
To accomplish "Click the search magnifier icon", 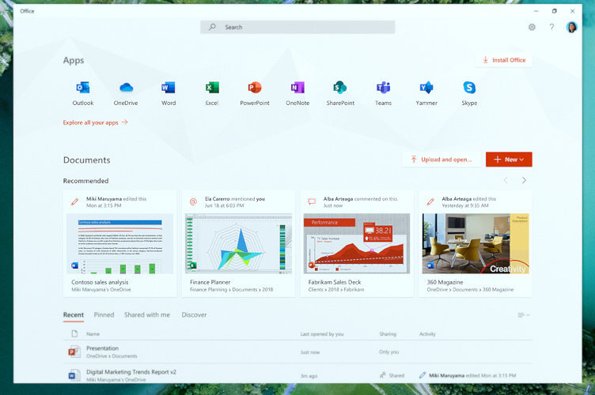I will (x=213, y=27).
